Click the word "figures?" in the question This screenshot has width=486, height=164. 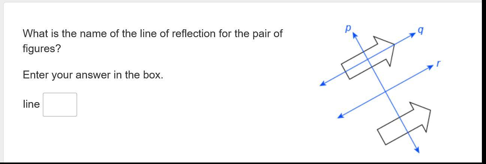[x=42, y=49]
